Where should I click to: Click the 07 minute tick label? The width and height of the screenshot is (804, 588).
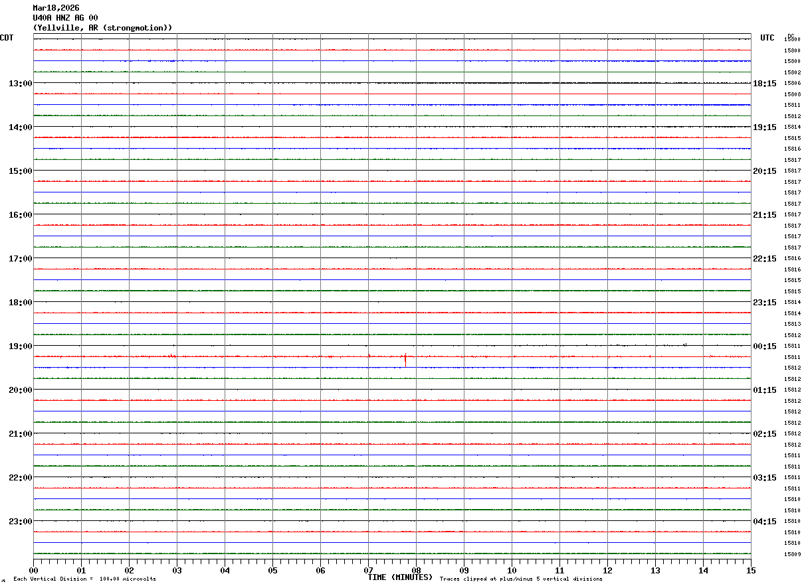(368, 570)
